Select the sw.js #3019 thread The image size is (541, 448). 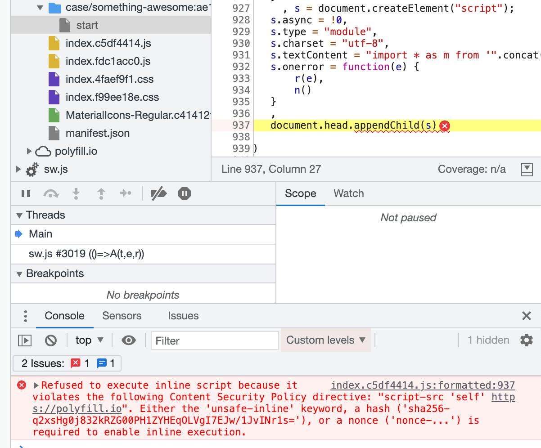point(143,254)
